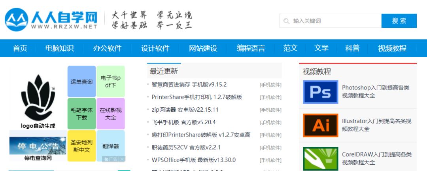
Task: Open the 停电公告 banner image
Action: tap(38, 146)
